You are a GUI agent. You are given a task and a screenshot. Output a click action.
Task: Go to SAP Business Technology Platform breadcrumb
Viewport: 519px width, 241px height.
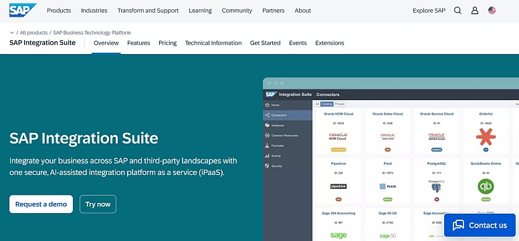pos(92,33)
